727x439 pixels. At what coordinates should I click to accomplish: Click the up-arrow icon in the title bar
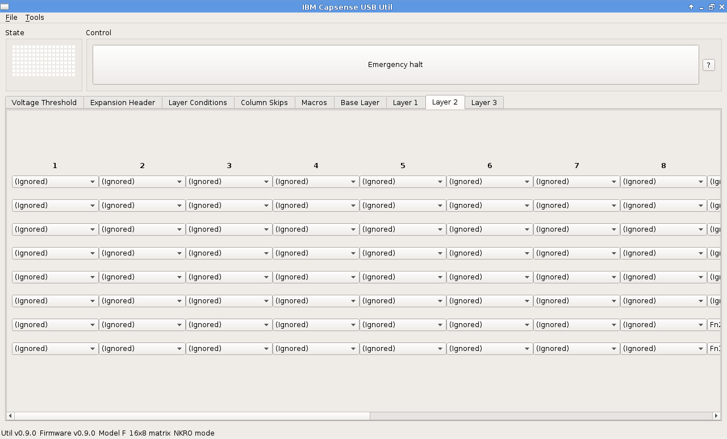[x=691, y=7]
